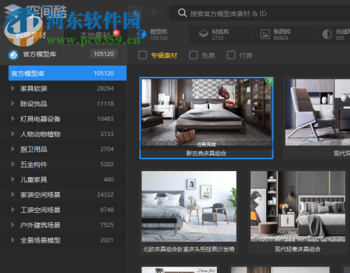Click the 28294 count for 家具软装
Screen dimensions: 350x273
point(105,89)
